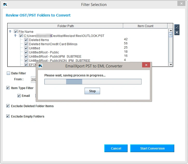Click item count value 42
188x164 pixels.
pos(126,39)
